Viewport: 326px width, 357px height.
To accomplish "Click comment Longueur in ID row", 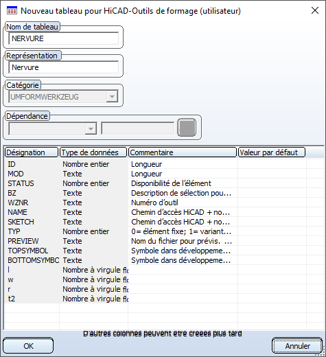I will tap(147, 164).
